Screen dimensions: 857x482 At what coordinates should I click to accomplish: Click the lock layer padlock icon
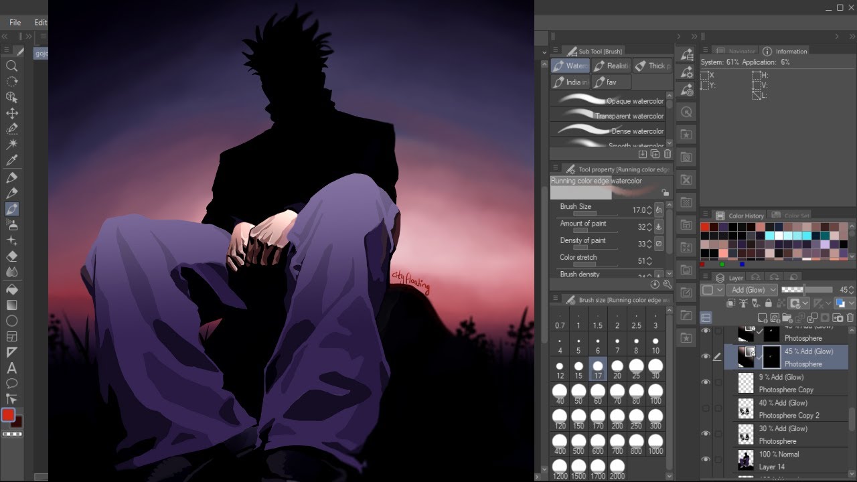(x=768, y=303)
